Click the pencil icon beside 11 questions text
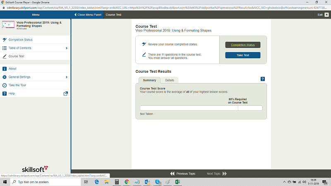The width and height of the screenshot is (331, 186). (x=144, y=55)
